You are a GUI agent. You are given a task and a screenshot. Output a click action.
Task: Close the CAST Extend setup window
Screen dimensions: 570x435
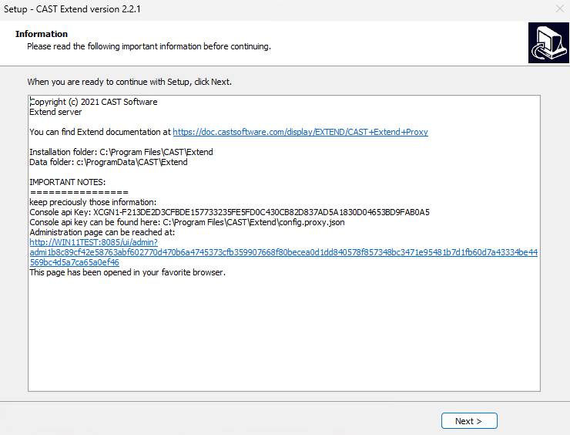558,8
